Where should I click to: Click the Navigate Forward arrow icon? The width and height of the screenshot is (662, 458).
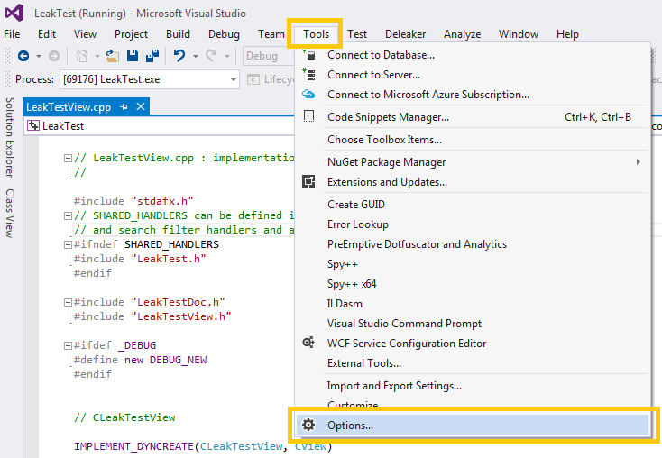click(53, 56)
